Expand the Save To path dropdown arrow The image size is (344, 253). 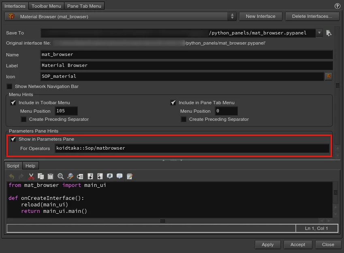[x=319, y=33]
